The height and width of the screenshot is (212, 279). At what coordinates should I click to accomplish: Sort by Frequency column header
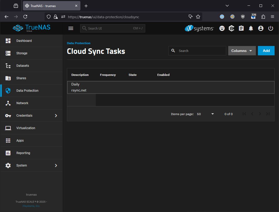pos(108,75)
